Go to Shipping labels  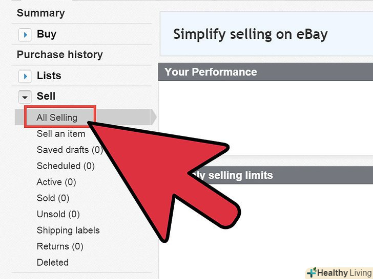coord(68,230)
